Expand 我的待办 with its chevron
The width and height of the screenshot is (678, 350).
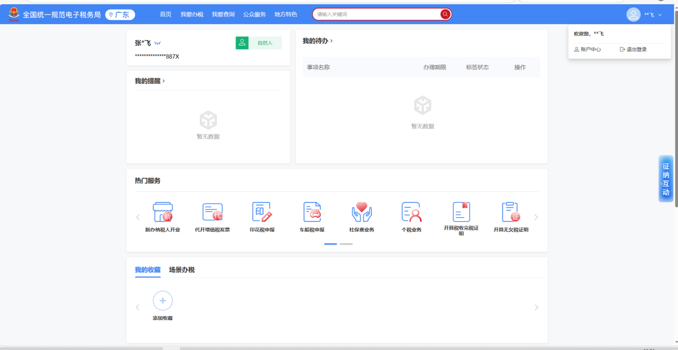(331, 41)
